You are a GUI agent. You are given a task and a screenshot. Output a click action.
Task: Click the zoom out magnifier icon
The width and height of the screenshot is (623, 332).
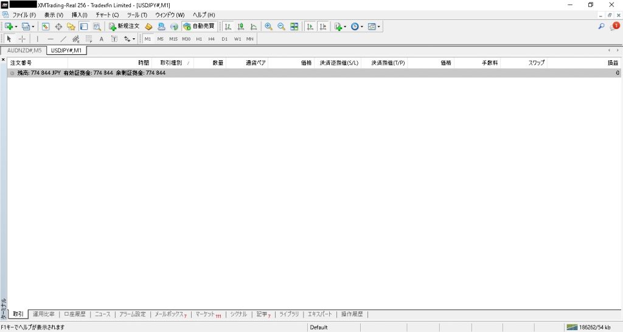point(281,27)
